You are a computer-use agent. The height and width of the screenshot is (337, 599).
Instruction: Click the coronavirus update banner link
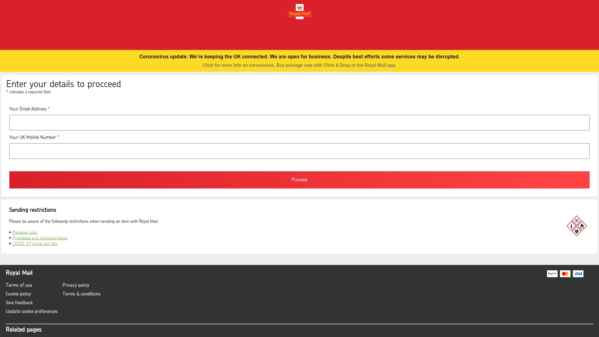(299, 65)
